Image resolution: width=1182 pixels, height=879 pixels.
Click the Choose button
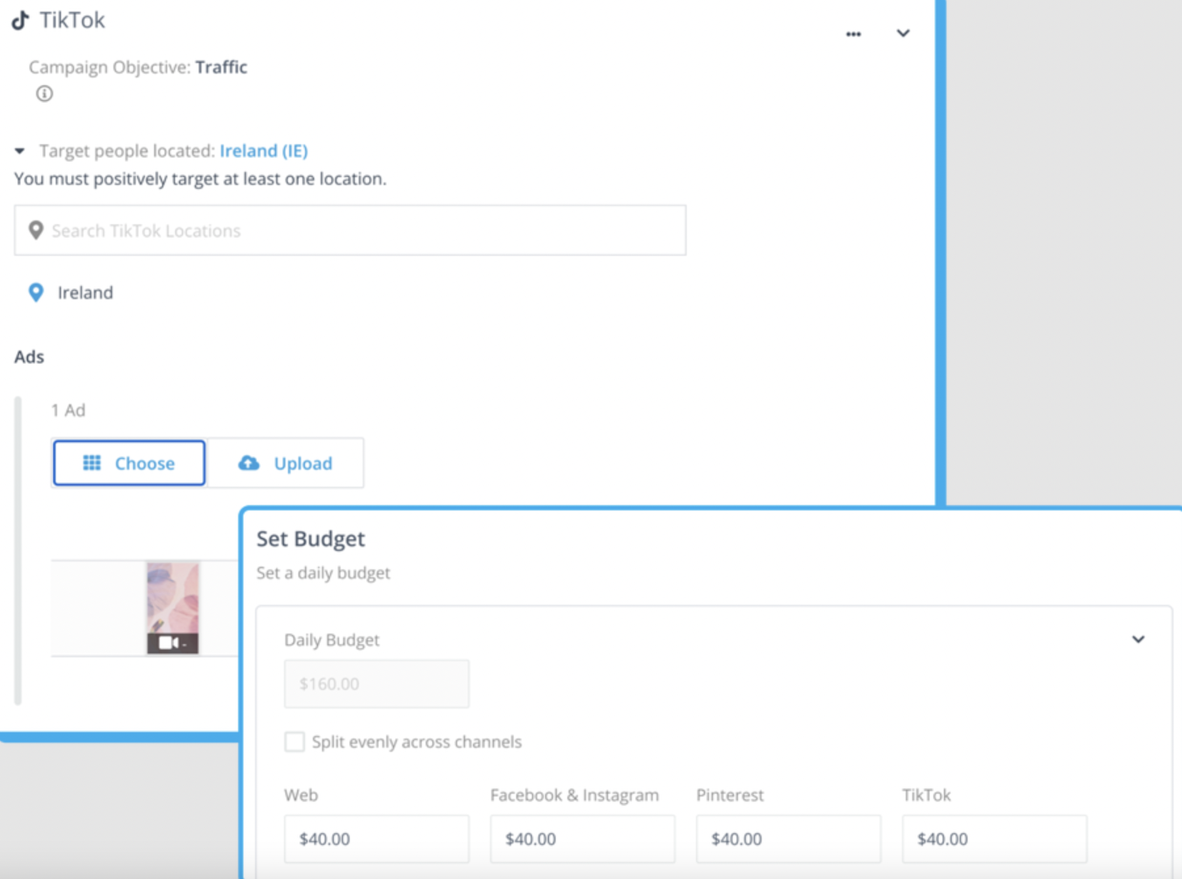[x=129, y=463]
